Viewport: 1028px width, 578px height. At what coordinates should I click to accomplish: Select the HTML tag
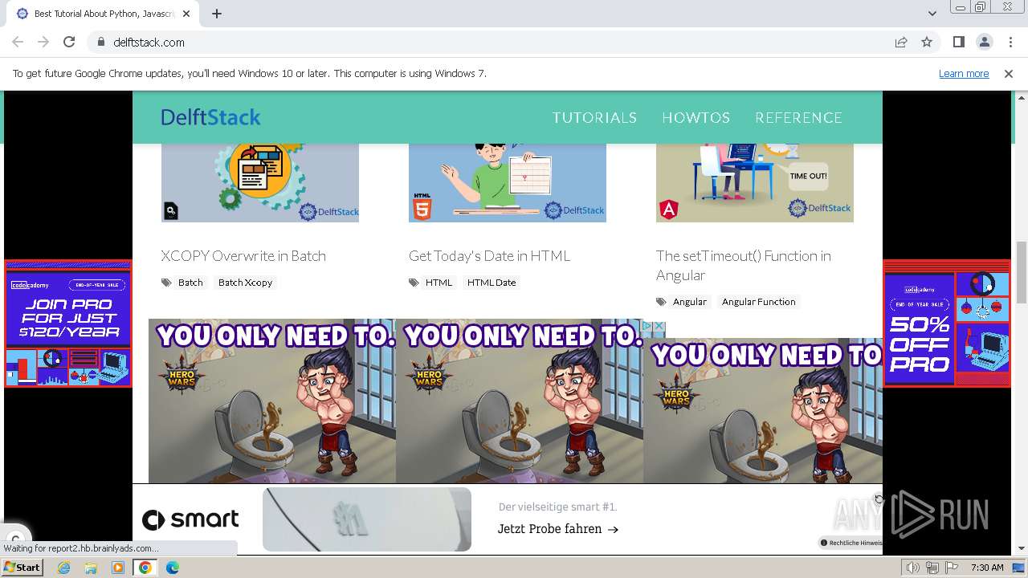tap(439, 283)
